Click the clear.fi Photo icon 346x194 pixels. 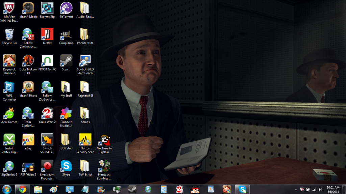28,89
